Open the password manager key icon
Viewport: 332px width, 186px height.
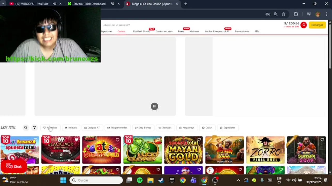click(x=268, y=14)
